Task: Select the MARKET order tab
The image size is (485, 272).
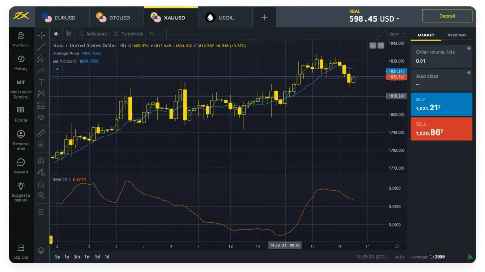Action: tap(426, 35)
